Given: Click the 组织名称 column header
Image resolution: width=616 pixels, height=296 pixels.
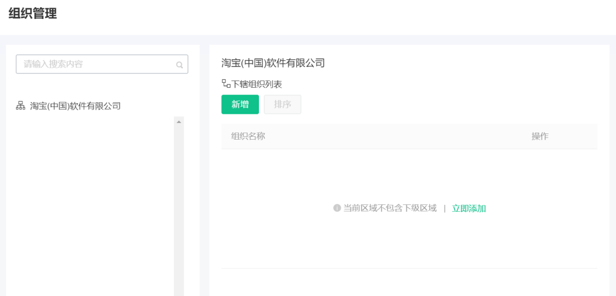Looking at the screenshot, I should (248, 136).
